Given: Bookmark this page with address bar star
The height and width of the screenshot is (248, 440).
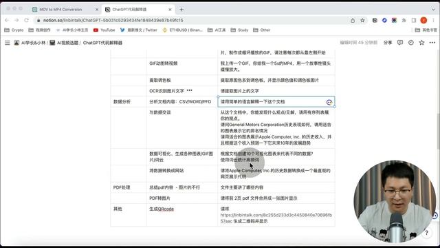Looking at the screenshot, I should pyautogui.click(x=362, y=20).
